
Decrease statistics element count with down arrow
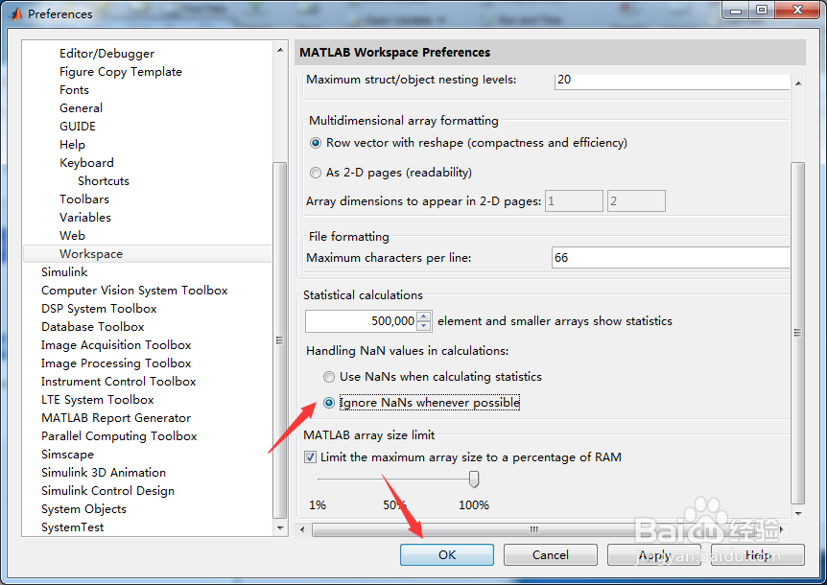[x=424, y=326]
